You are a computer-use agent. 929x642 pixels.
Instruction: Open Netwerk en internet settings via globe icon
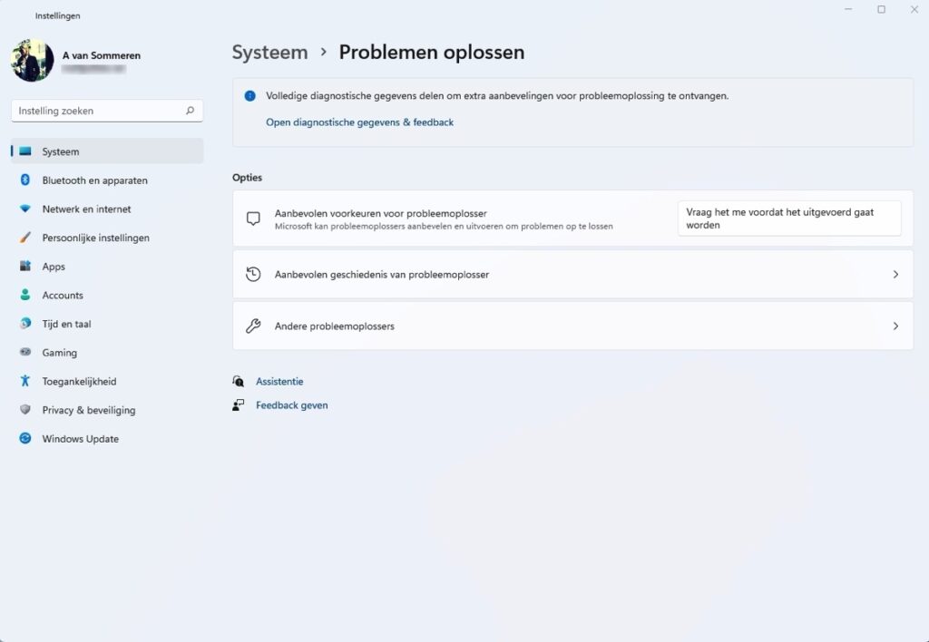[25, 209]
